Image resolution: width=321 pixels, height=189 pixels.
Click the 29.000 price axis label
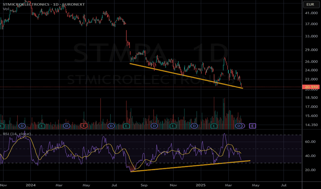tap(311, 49)
